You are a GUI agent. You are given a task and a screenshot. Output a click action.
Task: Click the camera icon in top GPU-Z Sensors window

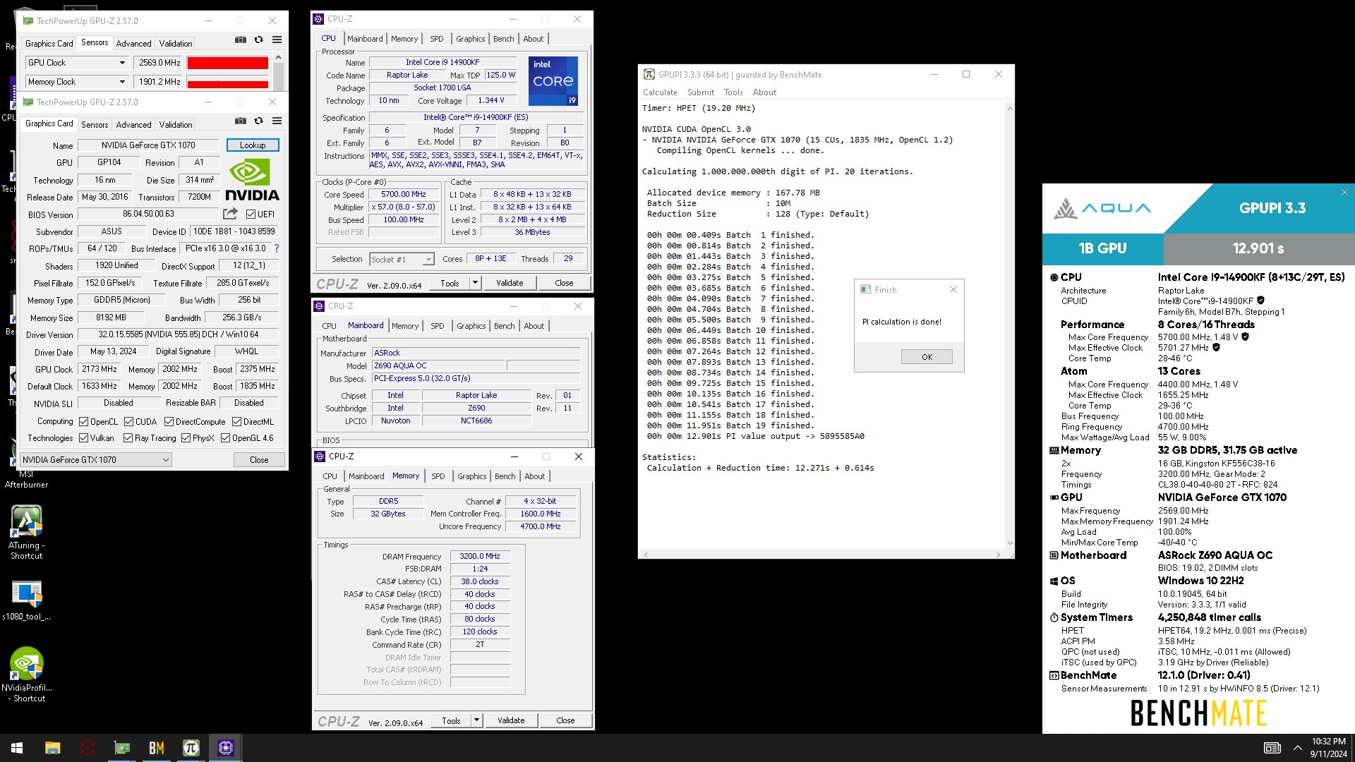tap(241, 40)
